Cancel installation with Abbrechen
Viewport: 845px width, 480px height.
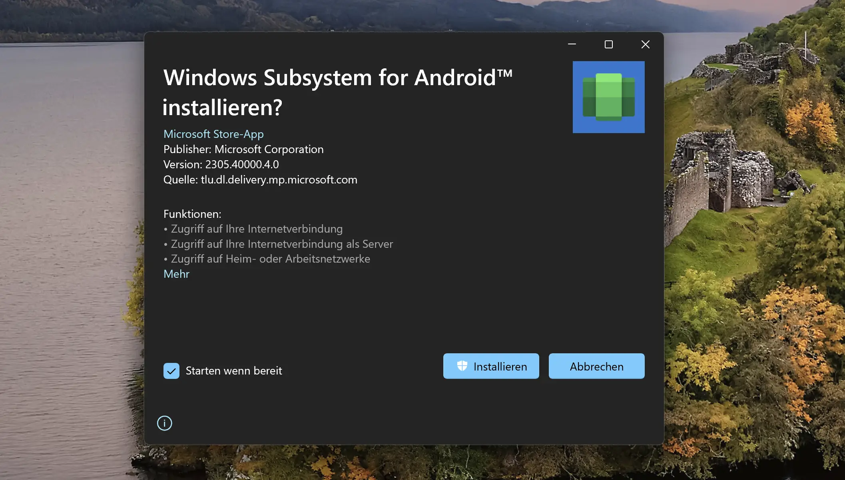point(596,366)
